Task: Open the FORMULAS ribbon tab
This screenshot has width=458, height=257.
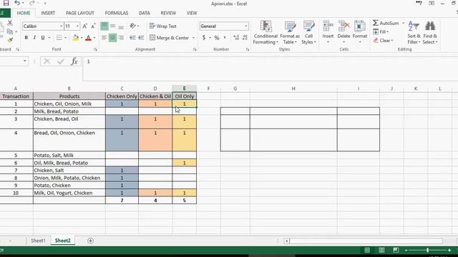Action: [x=116, y=13]
